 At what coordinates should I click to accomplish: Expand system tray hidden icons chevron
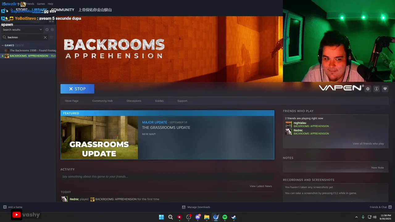click(356, 217)
